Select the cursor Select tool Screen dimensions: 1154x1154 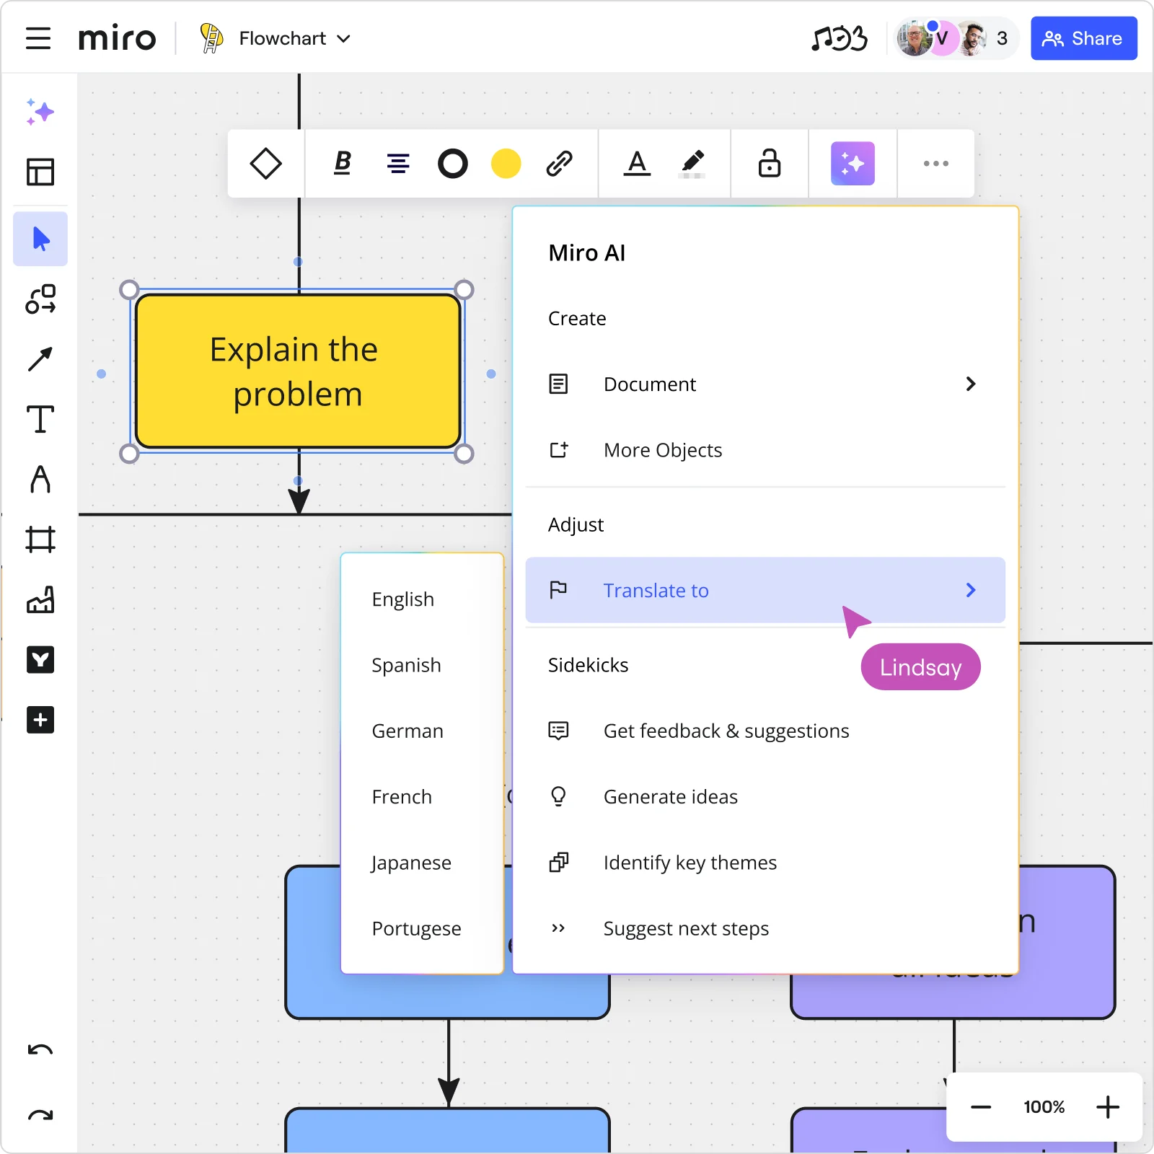(x=40, y=239)
